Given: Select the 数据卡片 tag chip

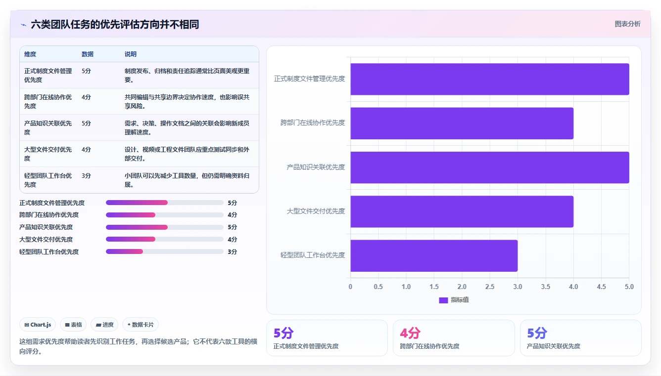Looking at the screenshot, I should tap(141, 325).
